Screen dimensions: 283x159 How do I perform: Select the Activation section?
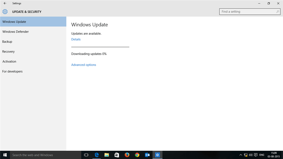(33, 61)
